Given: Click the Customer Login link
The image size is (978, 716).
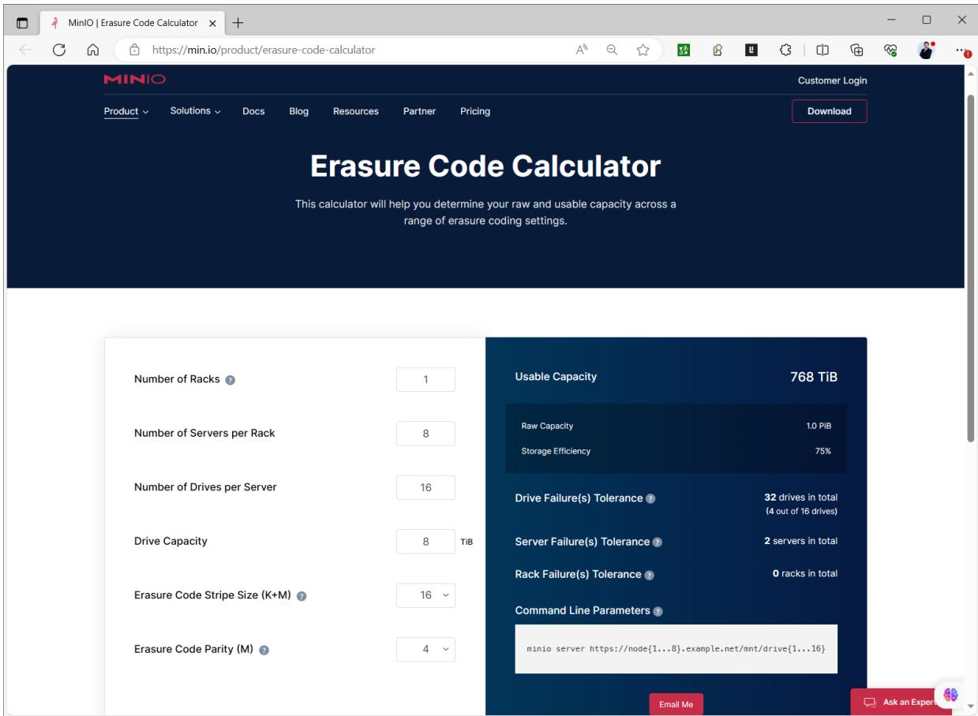Looking at the screenshot, I should click(x=832, y=80).
